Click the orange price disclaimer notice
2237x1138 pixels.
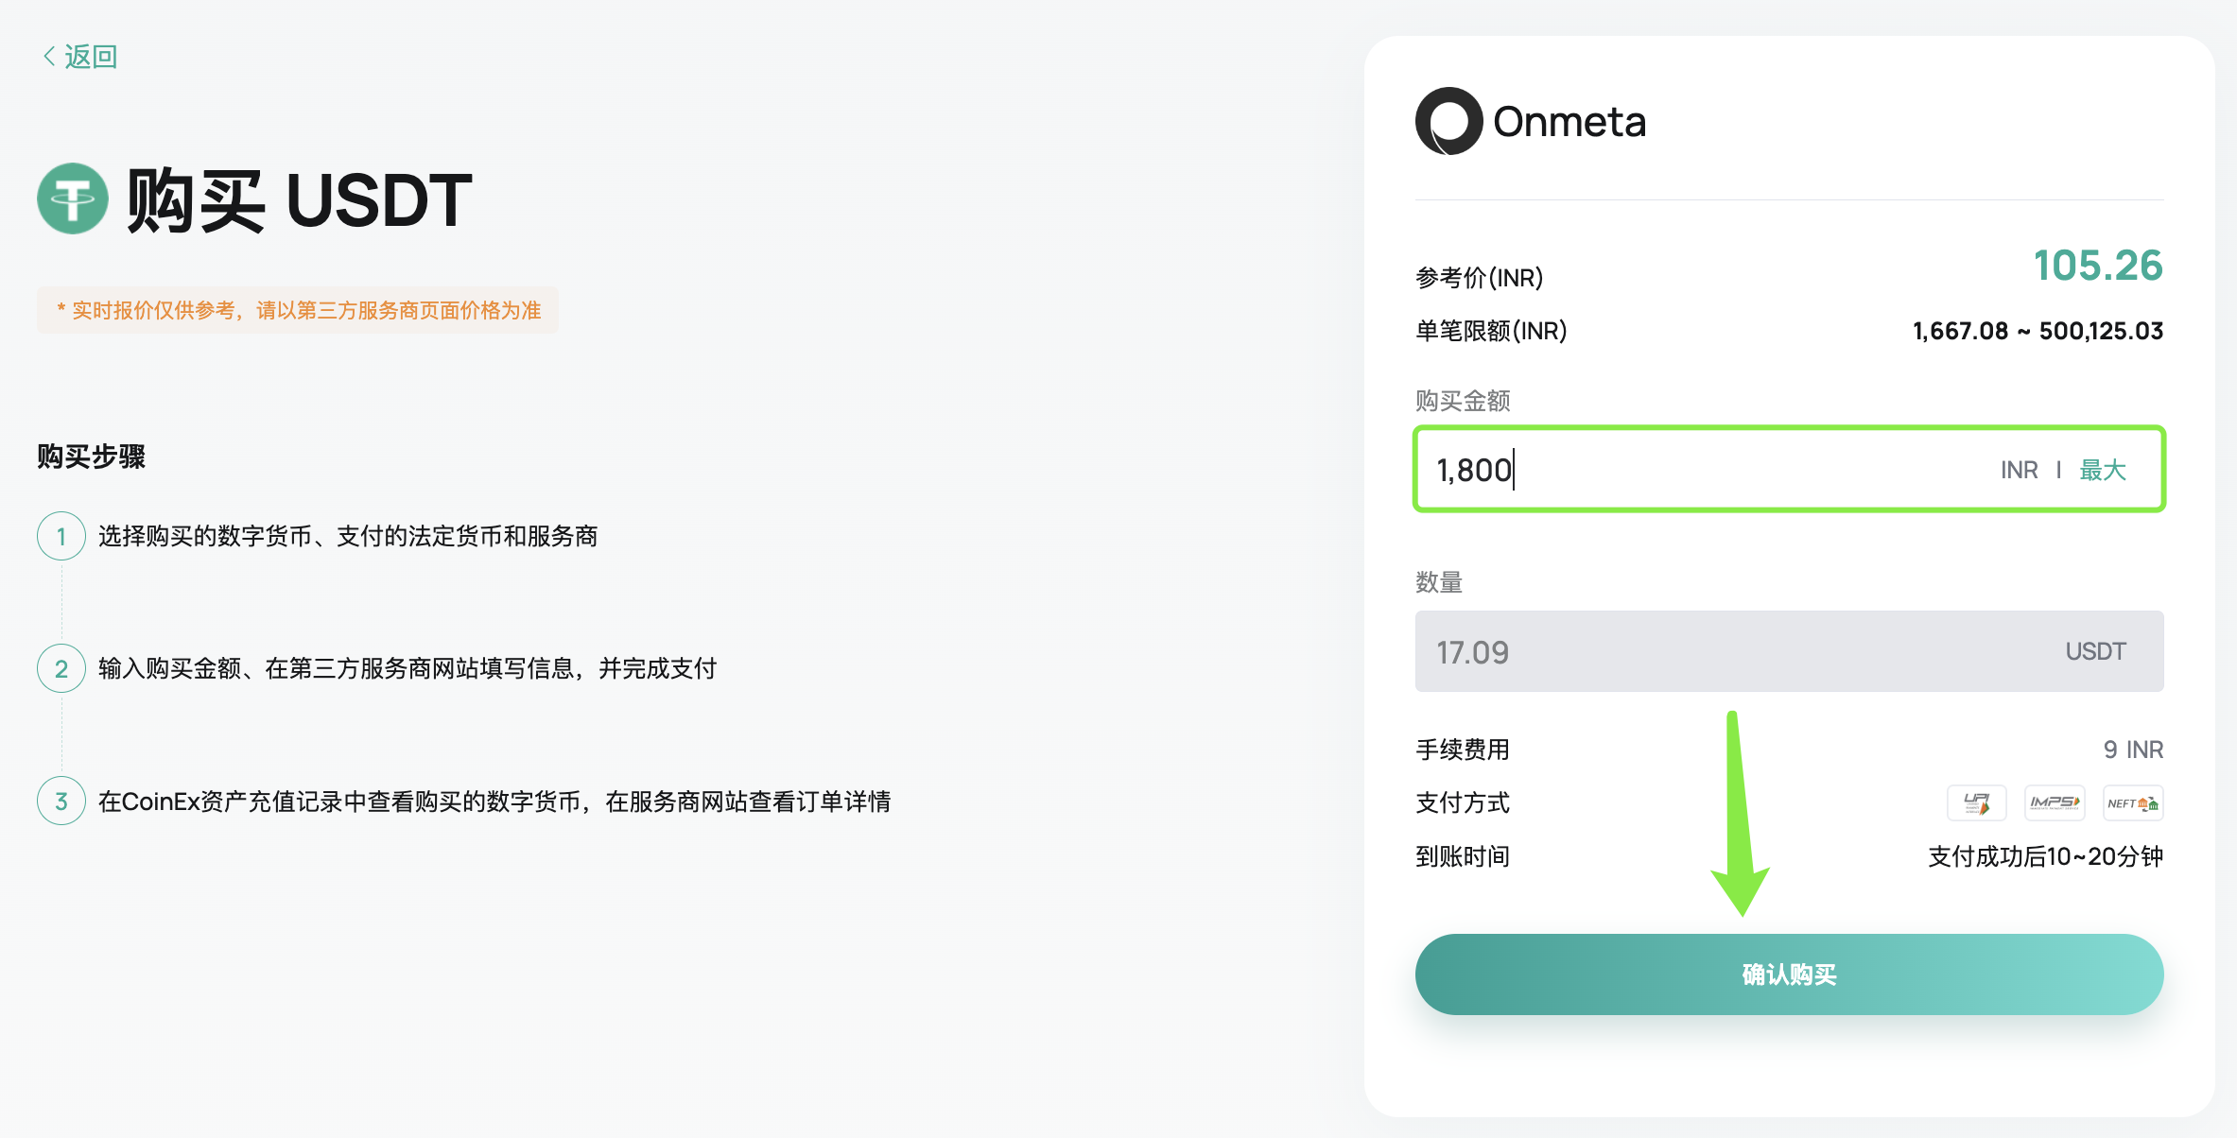coord(298,310)
